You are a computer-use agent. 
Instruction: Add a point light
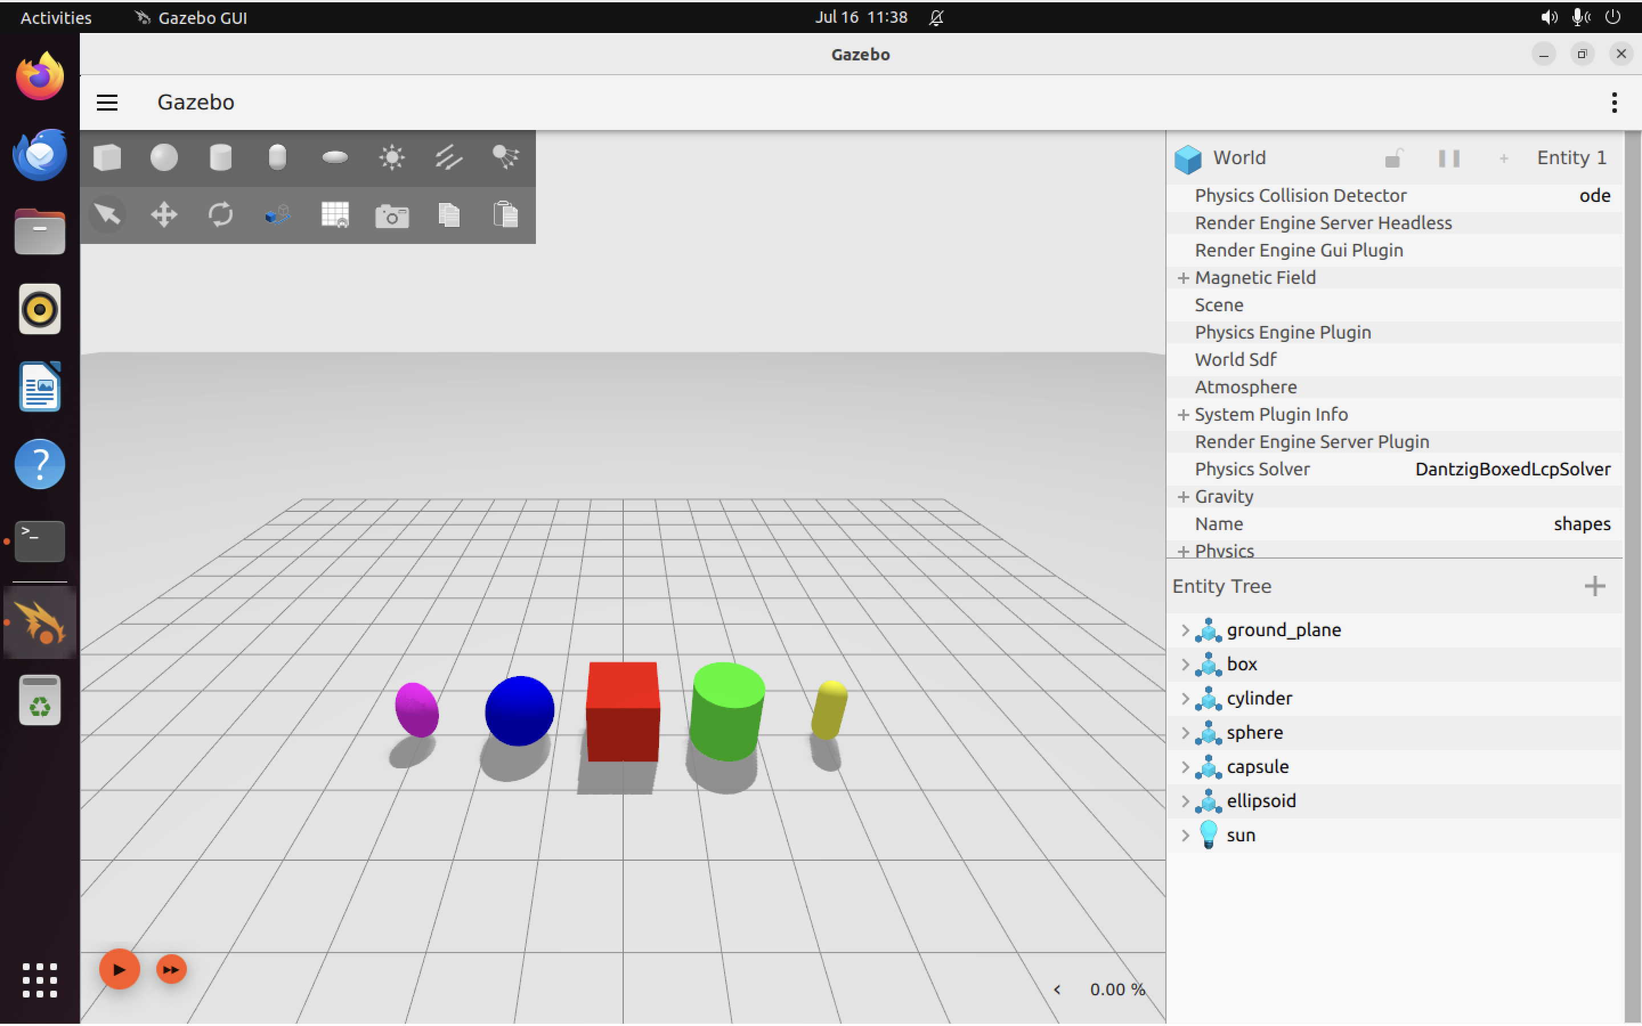(x=392, y=157)
